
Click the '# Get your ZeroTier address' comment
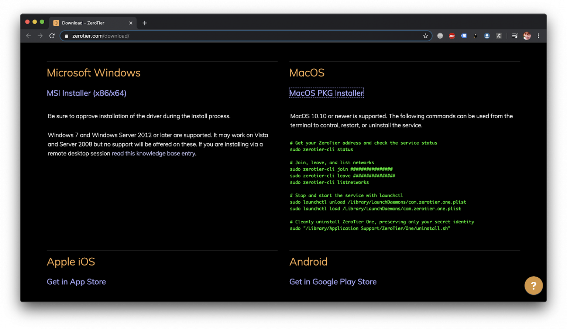pyautogui.click(x=364, y=143)
